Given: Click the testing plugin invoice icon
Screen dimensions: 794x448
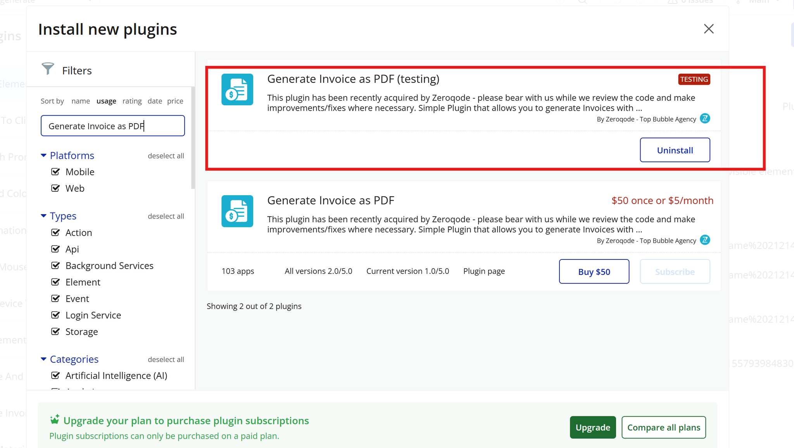Looking at the screenshot, I should tap(237, 89).
